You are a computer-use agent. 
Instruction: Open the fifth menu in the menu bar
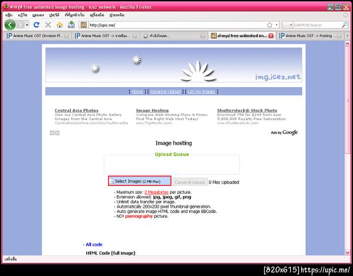(74, 15)
